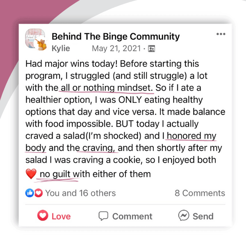The height and width of the screenshot is (246, 246).
Task: Open the 8 Comments list
Action: (x=200, y=193)
